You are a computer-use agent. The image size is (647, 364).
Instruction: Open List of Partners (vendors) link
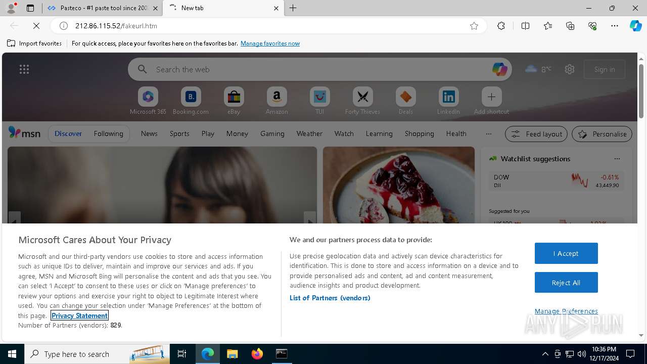pyautogui.click(x=330, y=298)
